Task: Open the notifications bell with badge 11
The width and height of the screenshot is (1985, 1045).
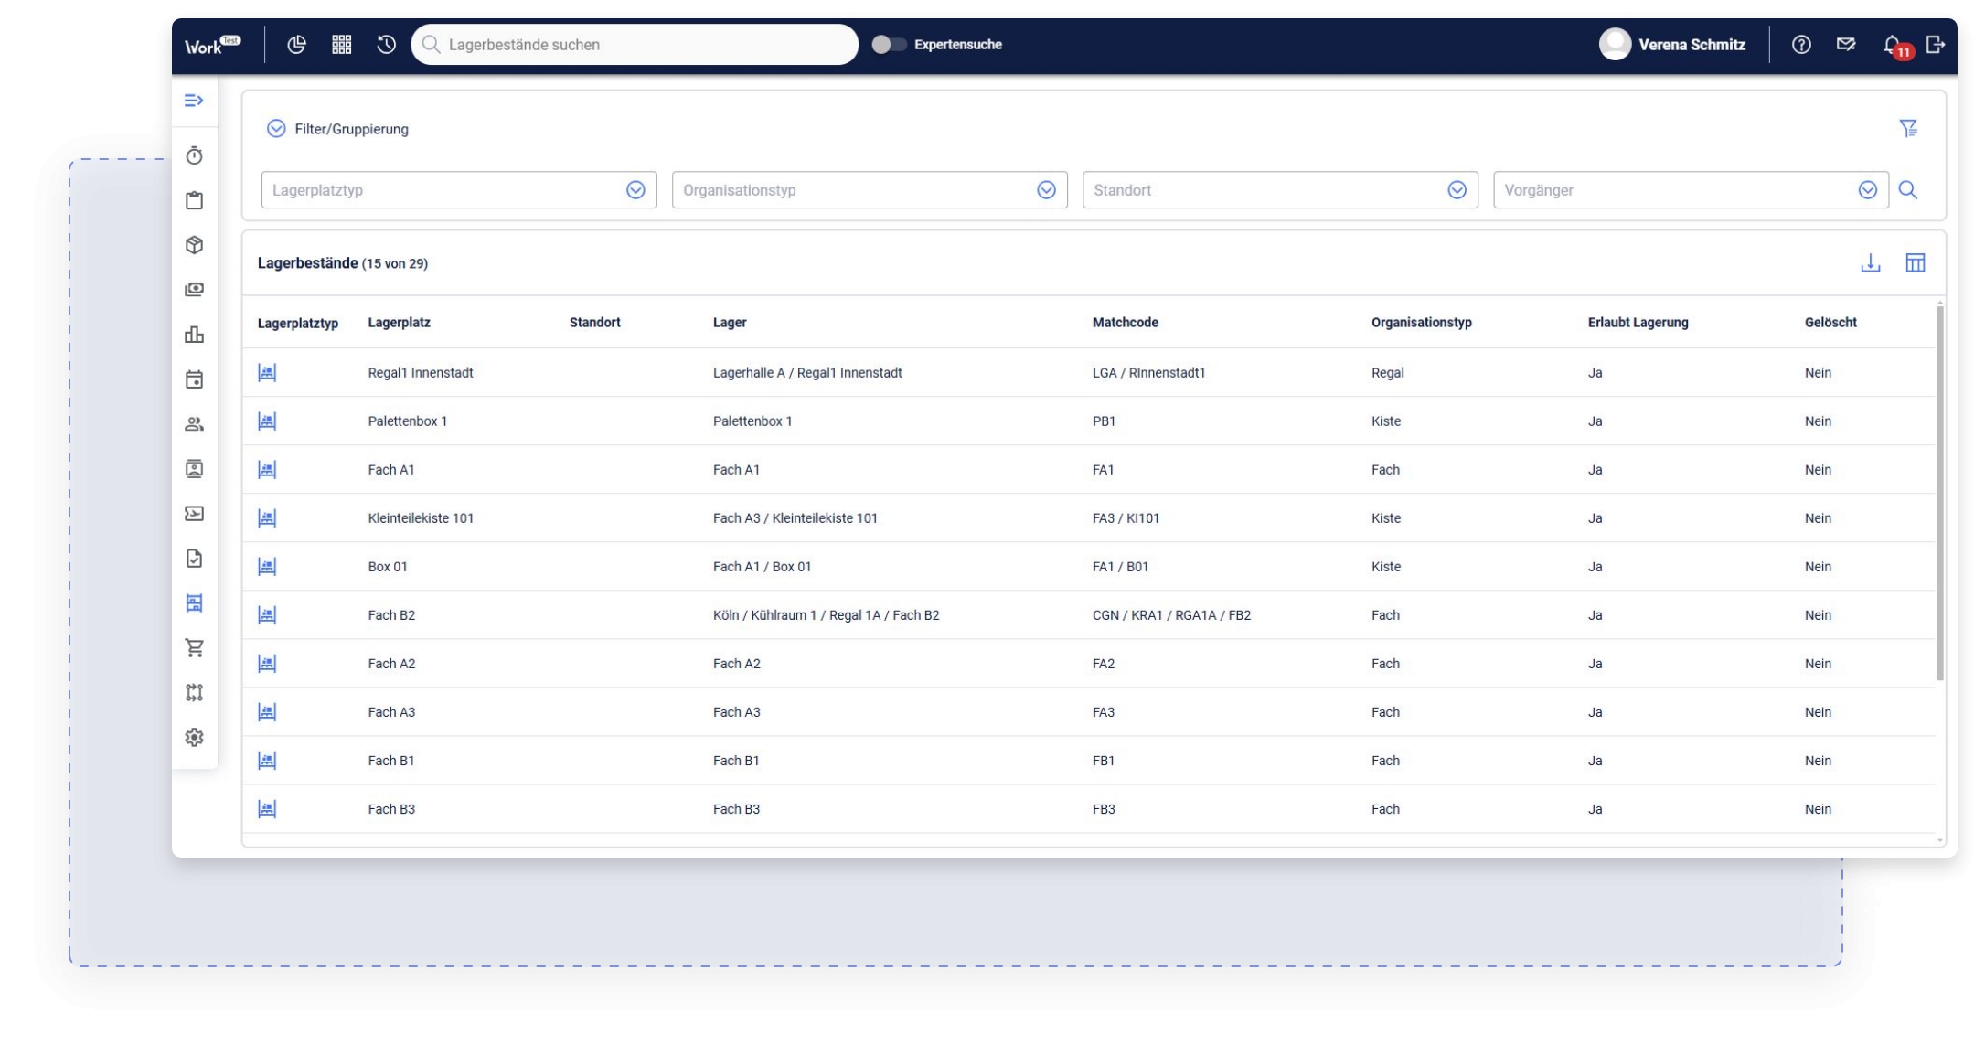Action: [x=1894, y=45]
